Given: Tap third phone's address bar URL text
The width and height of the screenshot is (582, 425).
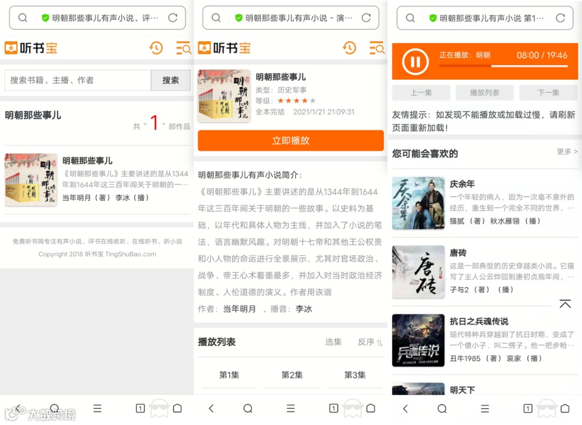Looking at the screenshot, I should (x=491, y=18).
